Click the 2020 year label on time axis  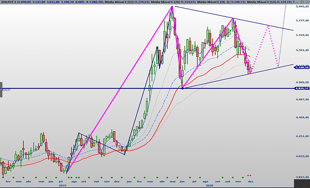coord(209,185)
